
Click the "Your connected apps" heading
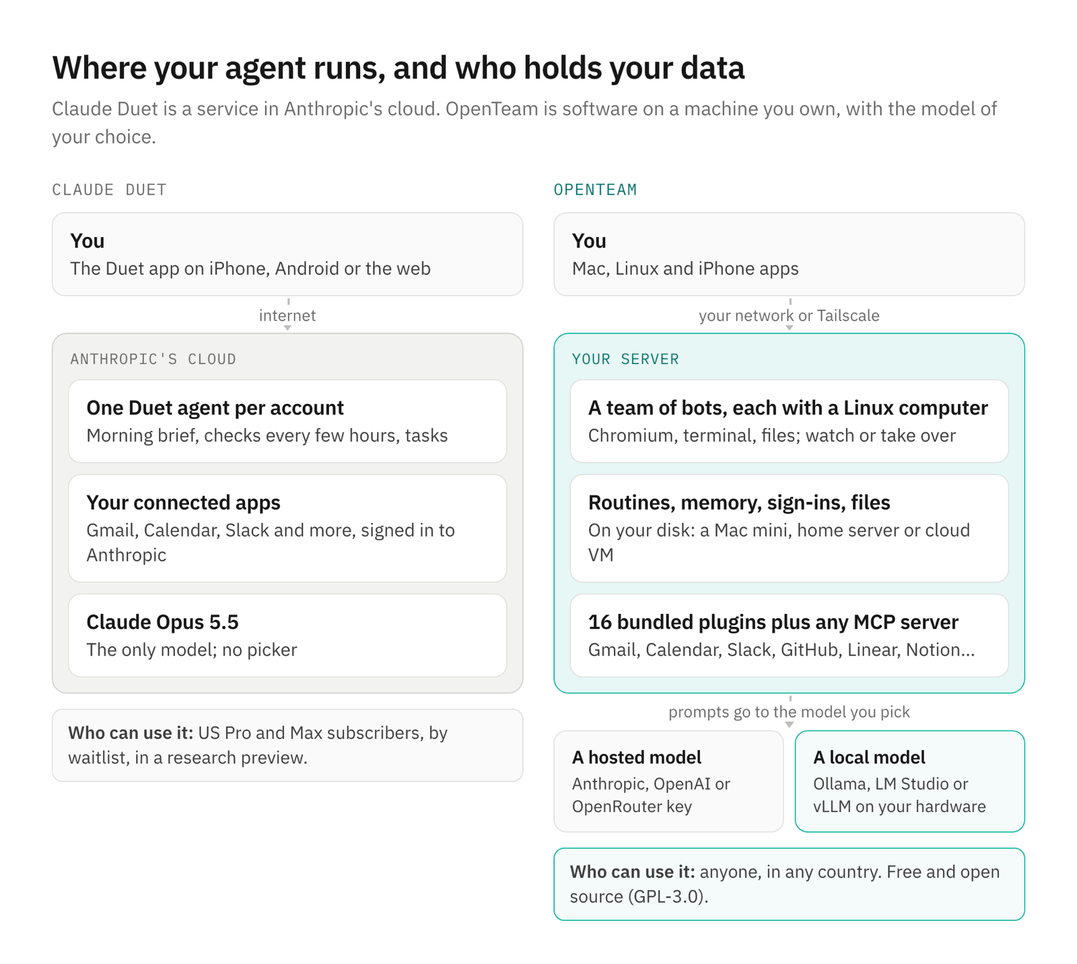184,503
